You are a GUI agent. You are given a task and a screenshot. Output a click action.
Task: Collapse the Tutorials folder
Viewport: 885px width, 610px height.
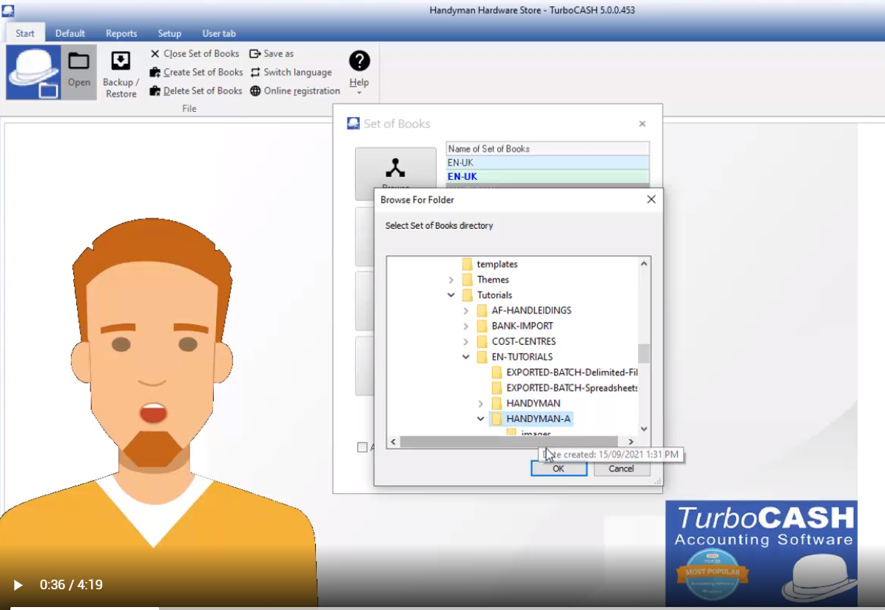[451, 295]
